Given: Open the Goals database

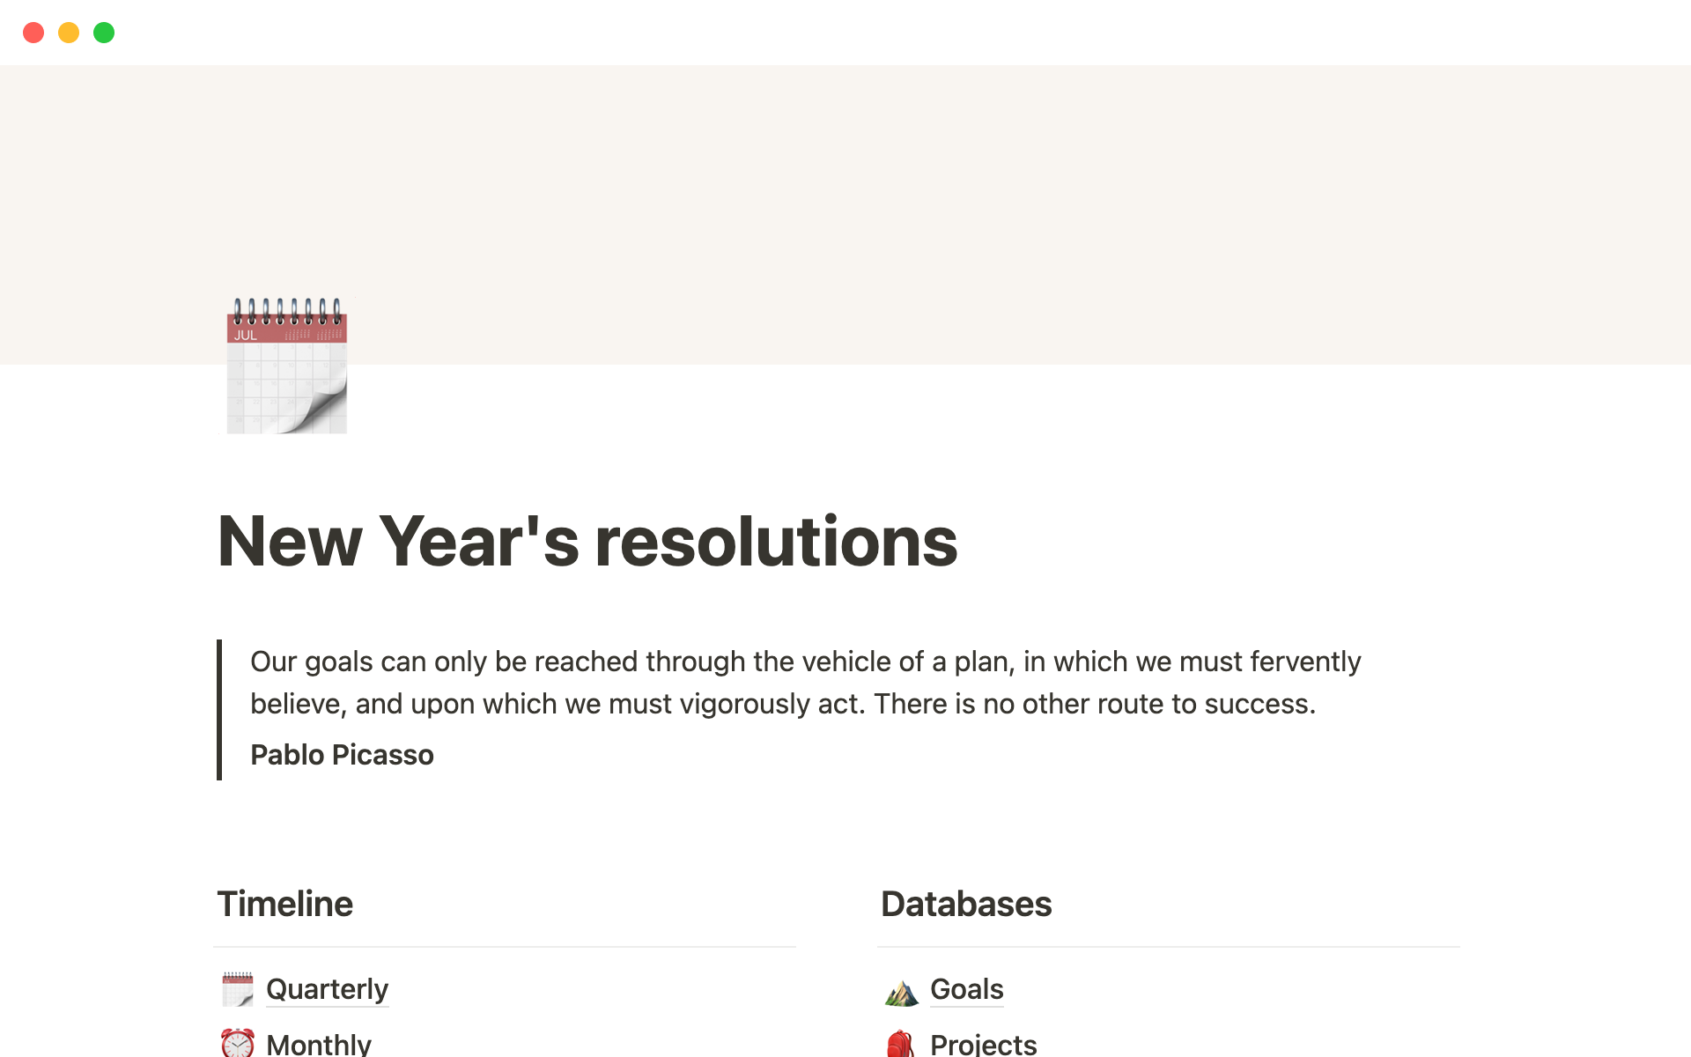Looking at the screenshot, I should [967, 989].
